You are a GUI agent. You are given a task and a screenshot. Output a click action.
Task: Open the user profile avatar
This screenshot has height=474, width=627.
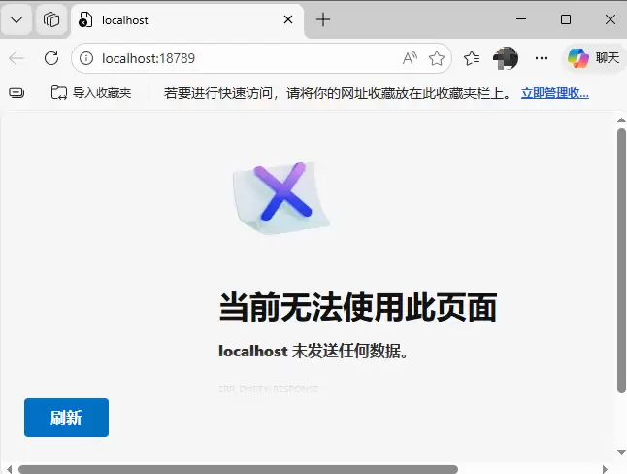(x=506, y=58)
